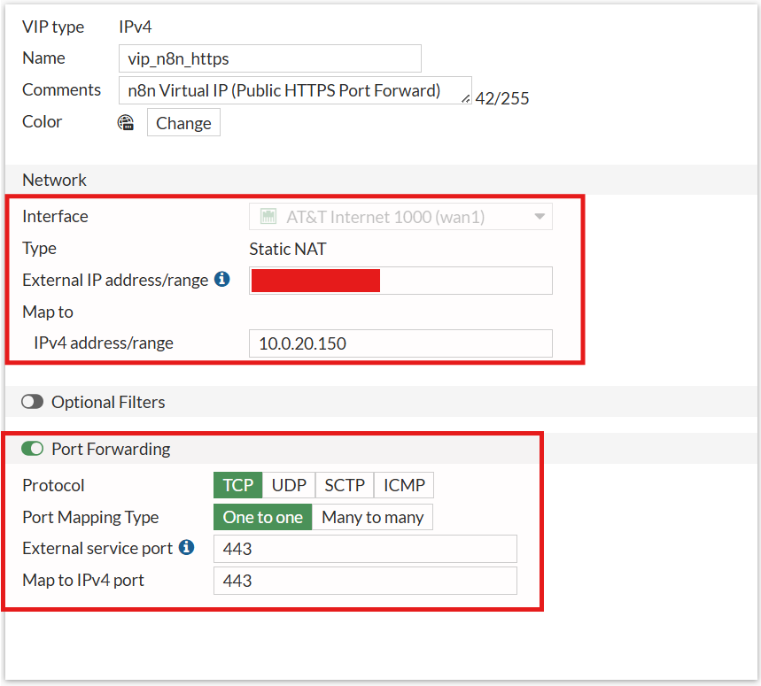Focus the Comments text area
This screenshot has width=761, height=686.
tap(291, 90)
